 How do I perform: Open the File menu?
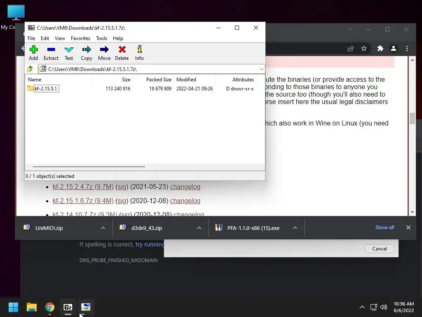(31, 38)
